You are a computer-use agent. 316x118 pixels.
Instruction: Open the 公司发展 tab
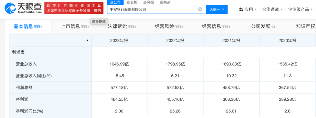coord(263,26)
